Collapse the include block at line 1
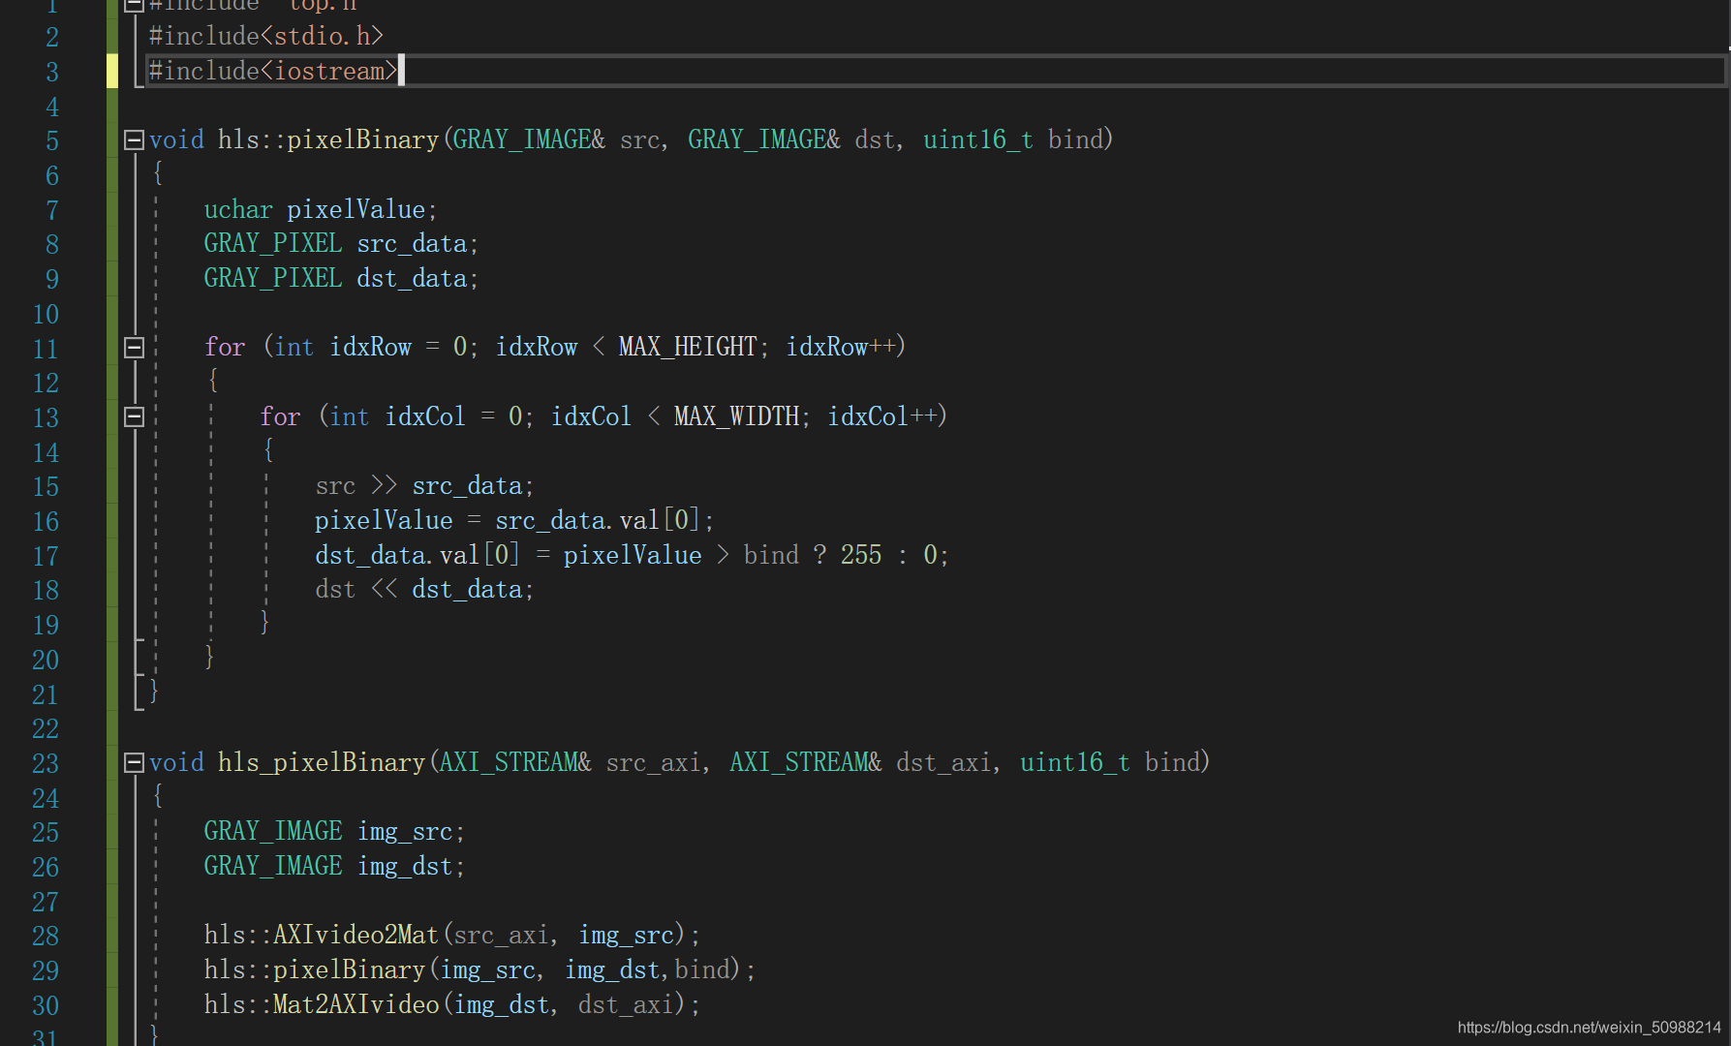This screenshot has height=1046, width=1731. tap(134, 4)
